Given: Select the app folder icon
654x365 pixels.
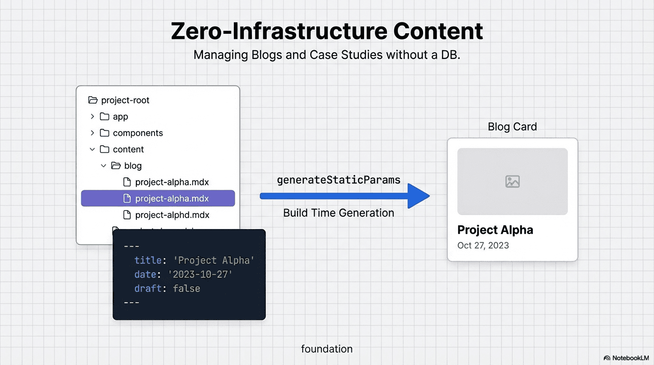Looking at the screenshot, I should click(104, 116).
